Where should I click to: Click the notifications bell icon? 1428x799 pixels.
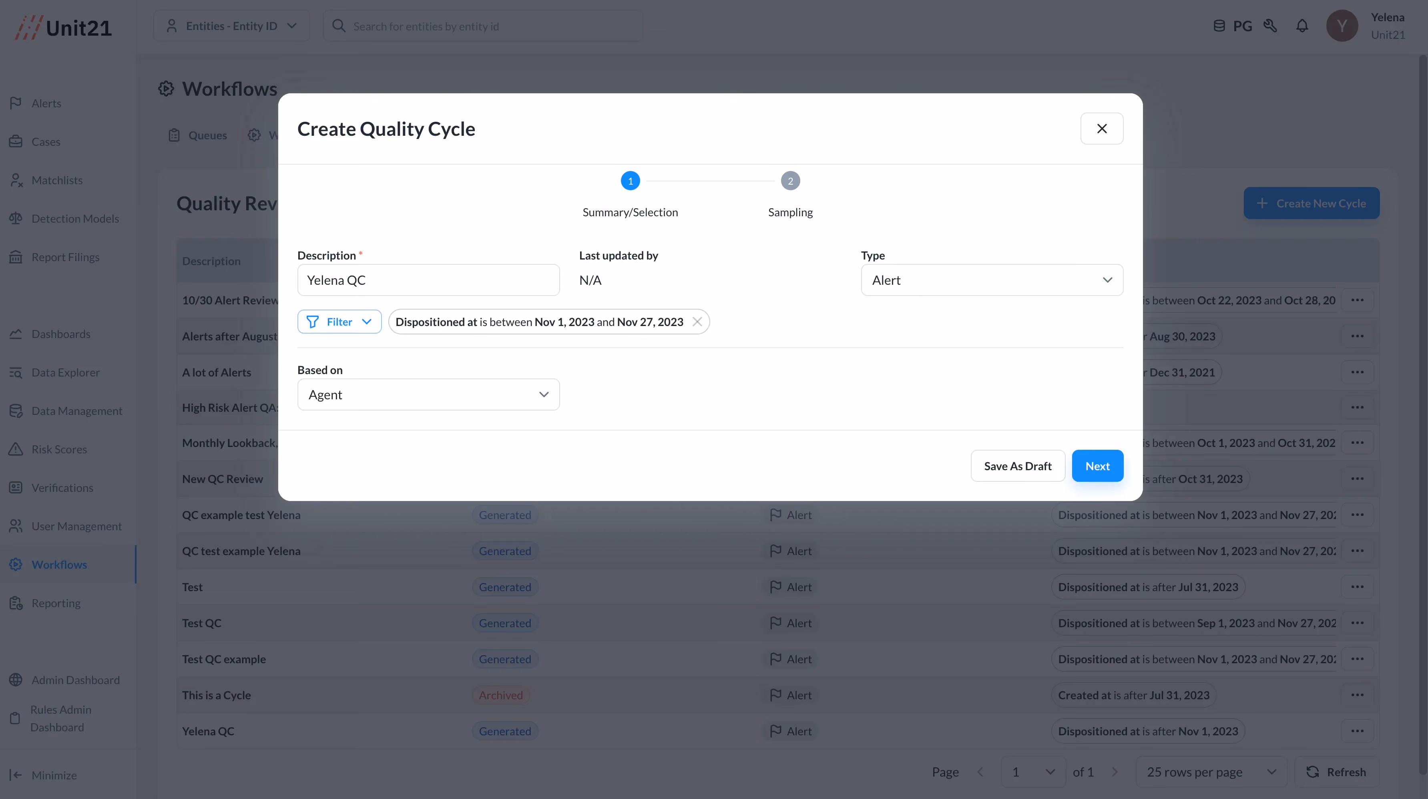(x=1302, y=26)
